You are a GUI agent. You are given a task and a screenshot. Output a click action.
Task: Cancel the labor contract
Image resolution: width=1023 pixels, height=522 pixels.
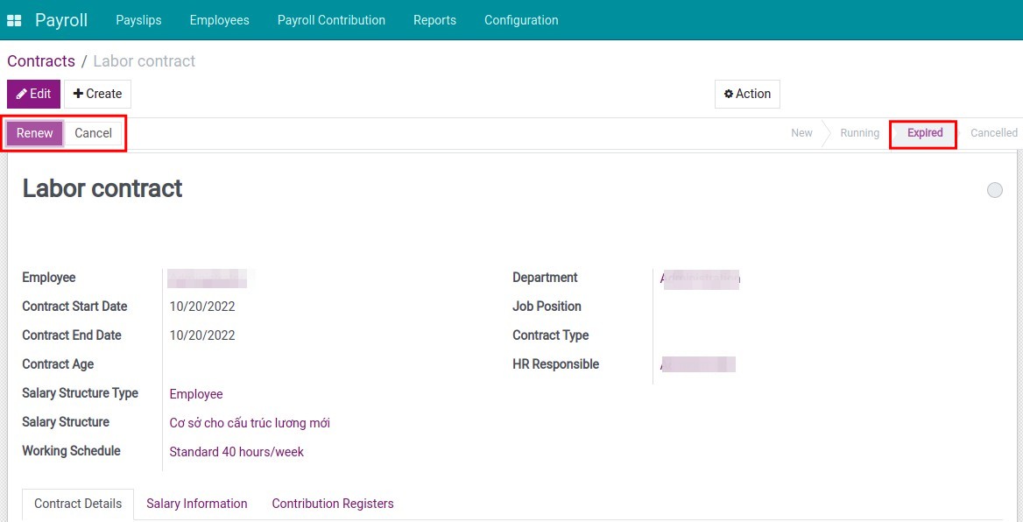click(93, 133)
